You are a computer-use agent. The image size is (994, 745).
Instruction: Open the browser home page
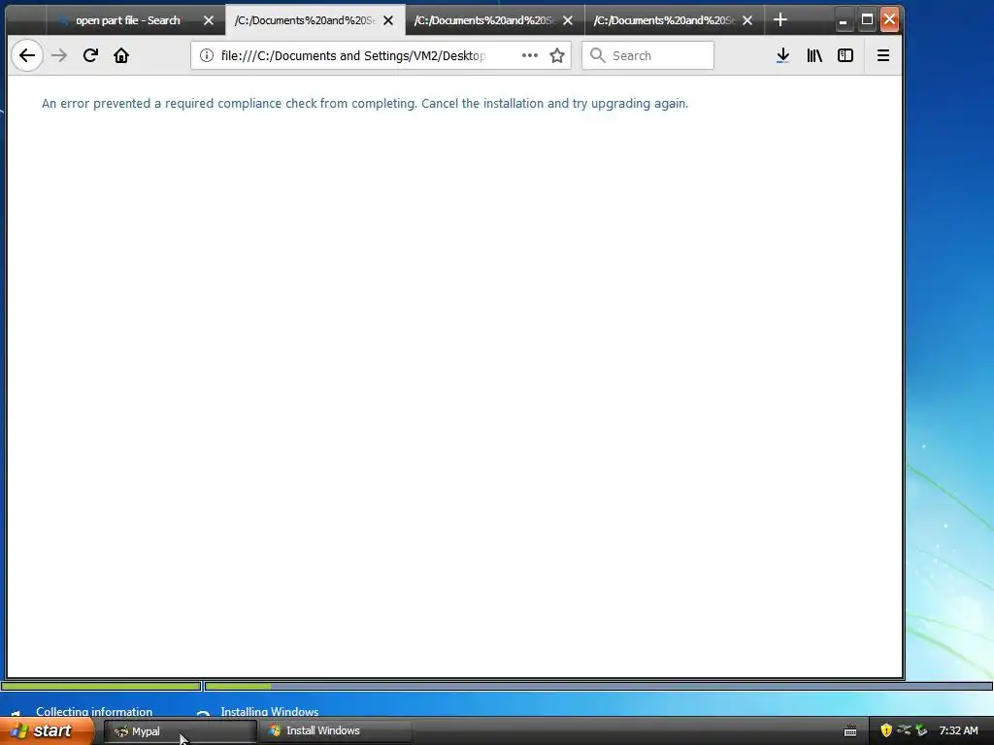pos(121,55)
